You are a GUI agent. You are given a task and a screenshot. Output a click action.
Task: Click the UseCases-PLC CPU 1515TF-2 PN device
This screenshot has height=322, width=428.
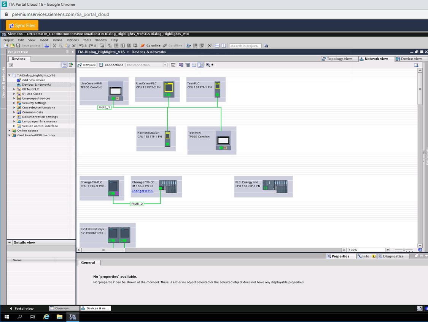(158, 89)
